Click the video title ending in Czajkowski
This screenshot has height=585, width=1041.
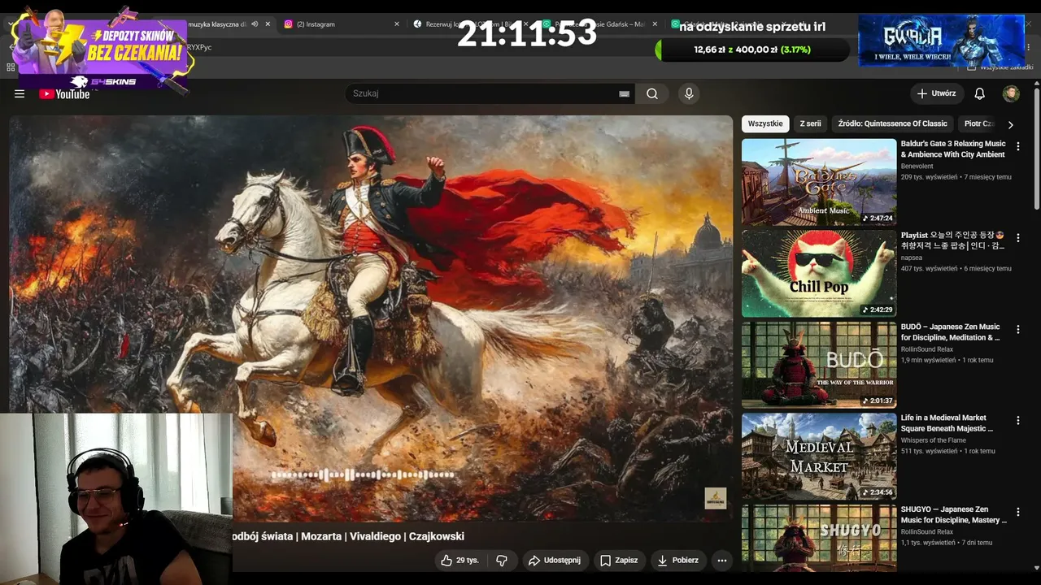[x=349, y=536]
